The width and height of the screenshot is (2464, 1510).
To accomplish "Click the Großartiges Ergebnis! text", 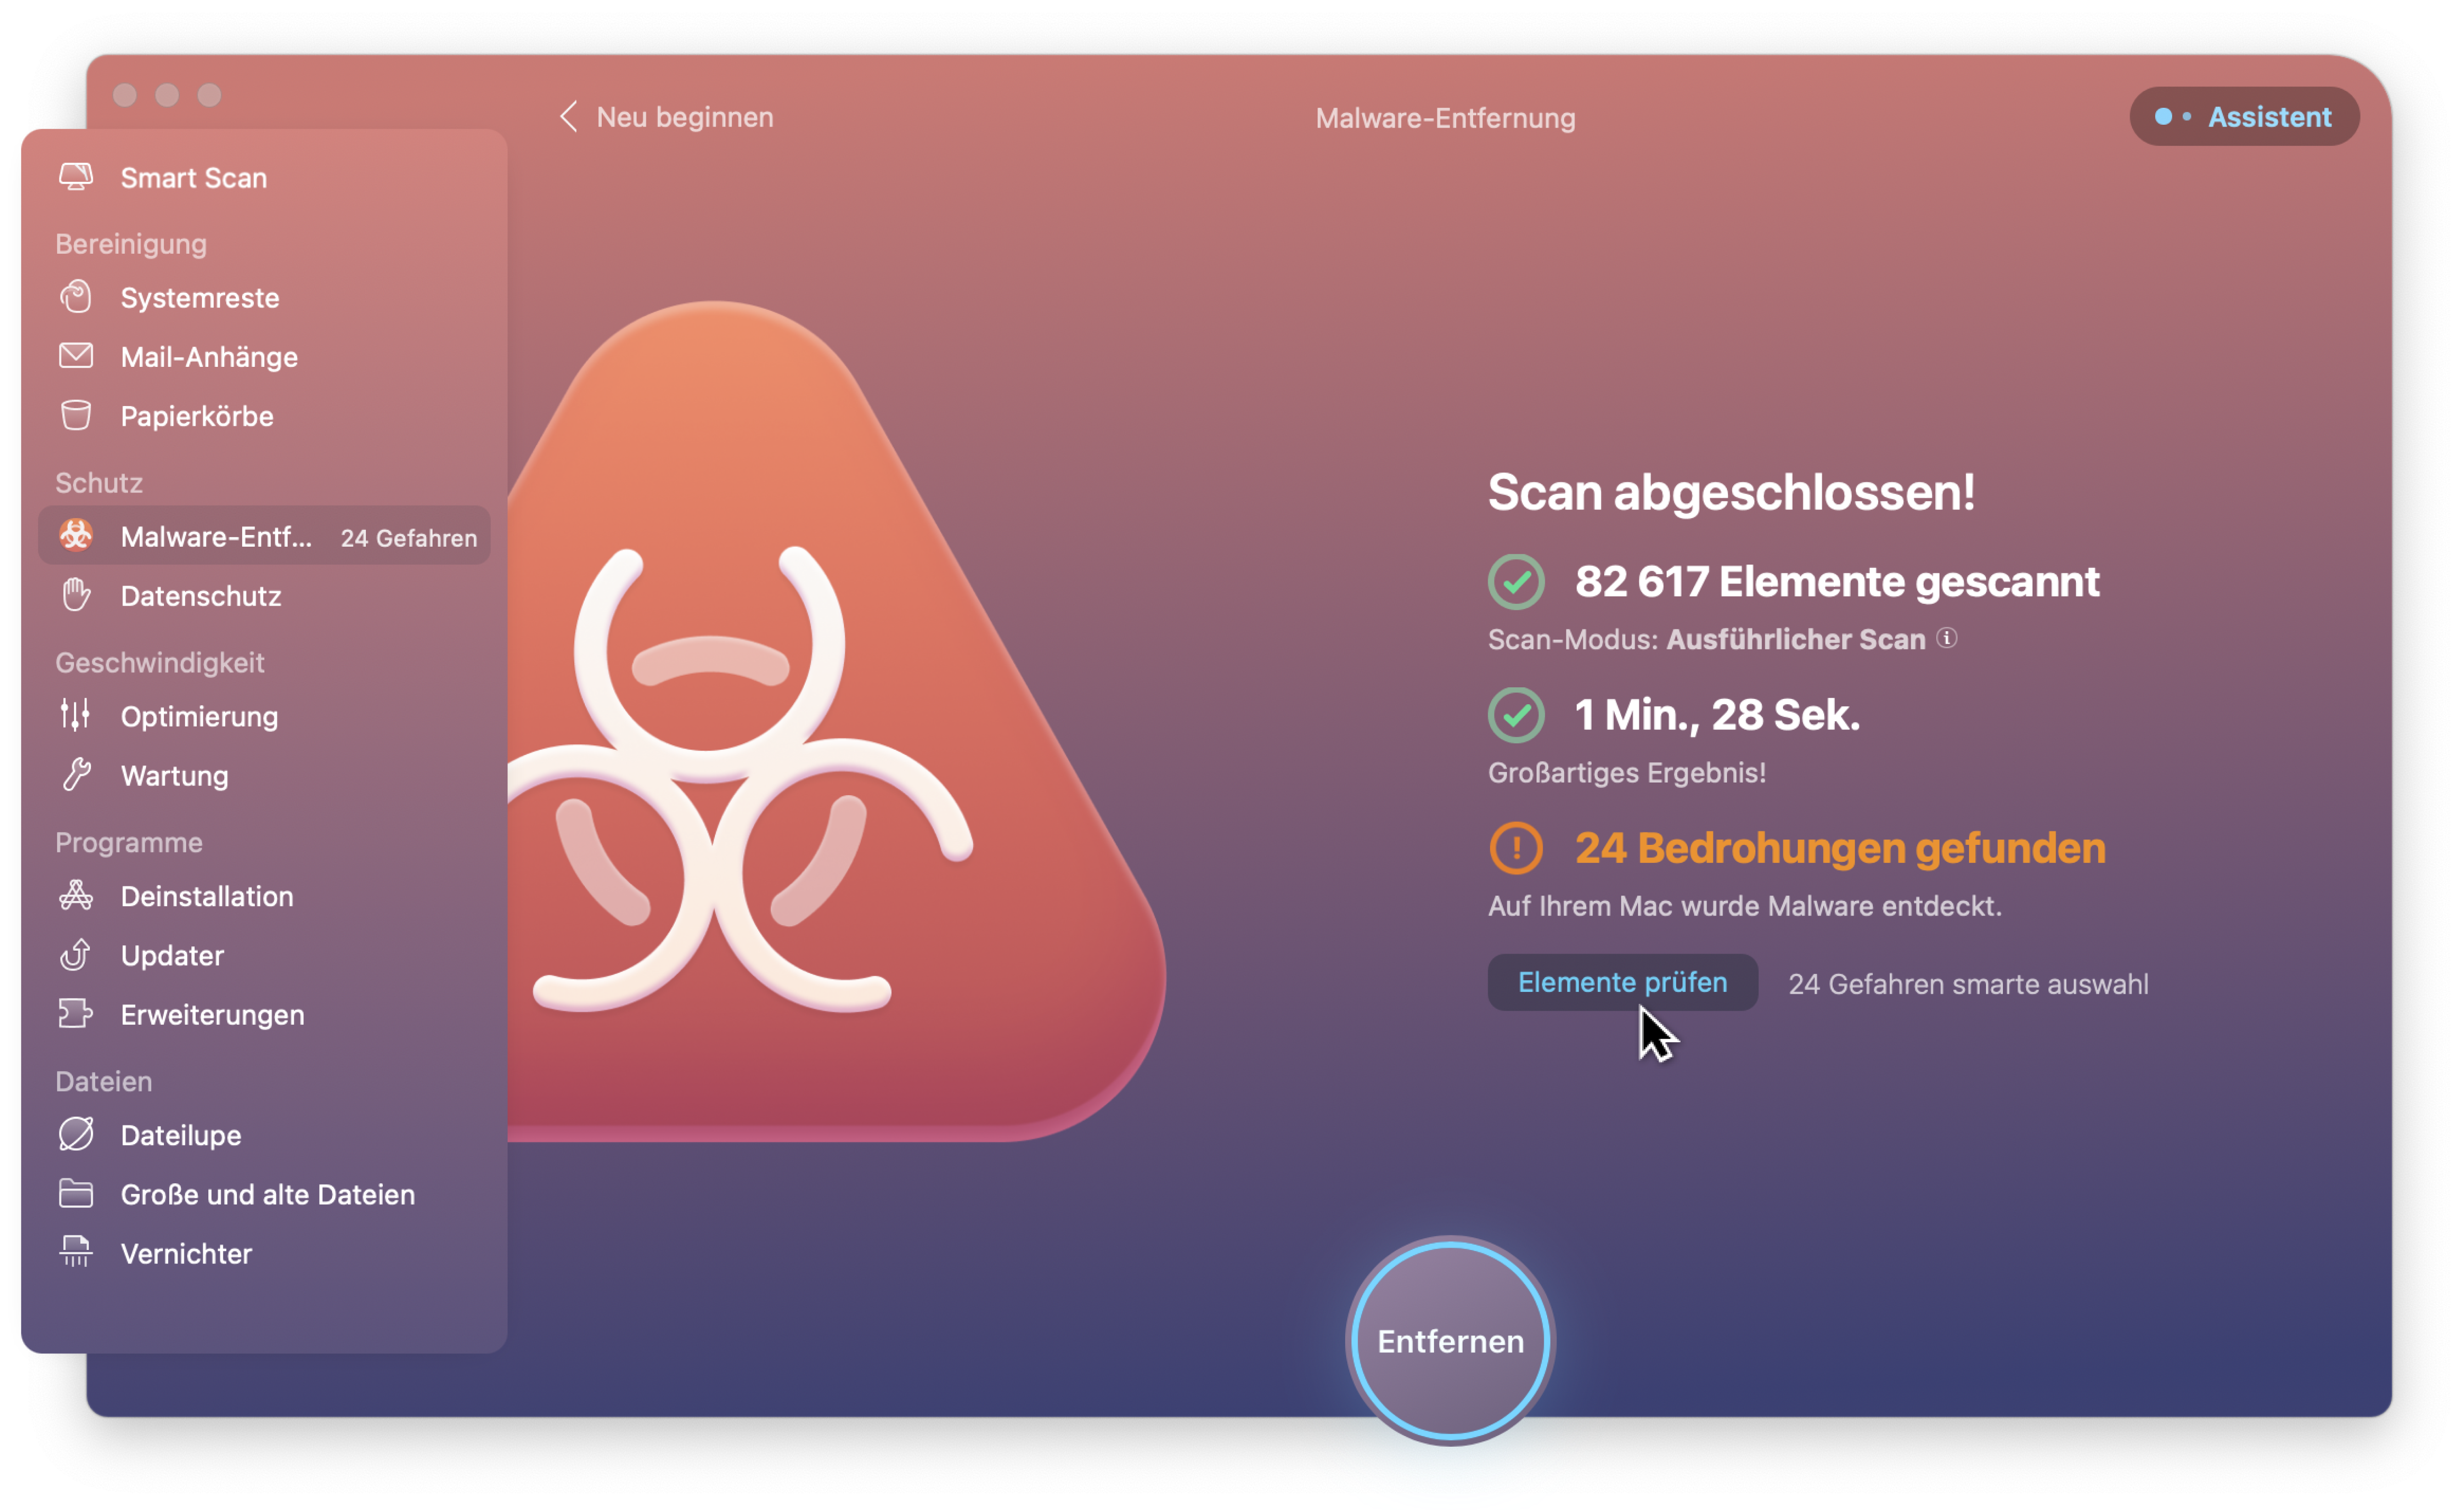I will tap(1627, 772).
